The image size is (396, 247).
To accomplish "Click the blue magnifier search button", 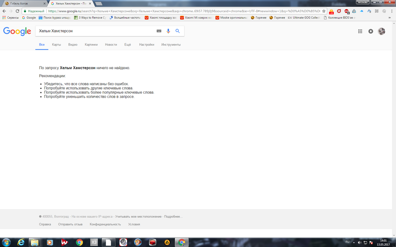I will (x=178, y=31).
